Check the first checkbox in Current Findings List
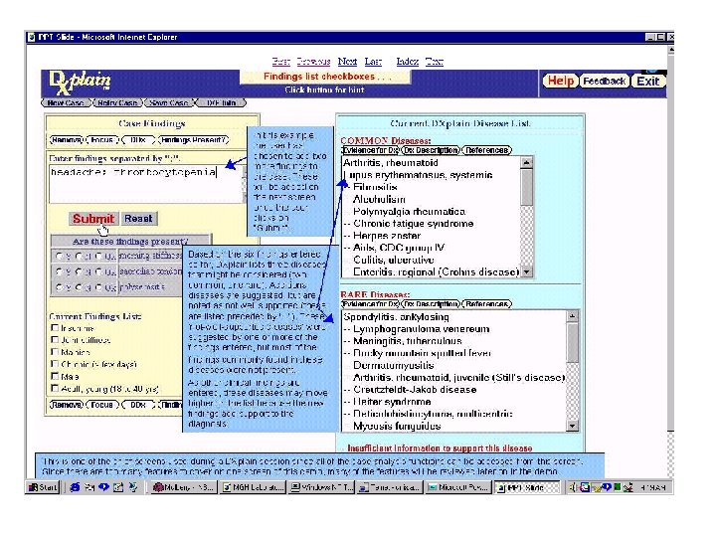 pos(55,328)
